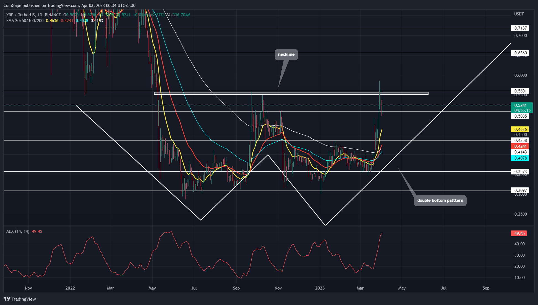Viewport: 538px width, 305px height.
Task: Select the 0.5085 price level label
Action: (520, 116)
